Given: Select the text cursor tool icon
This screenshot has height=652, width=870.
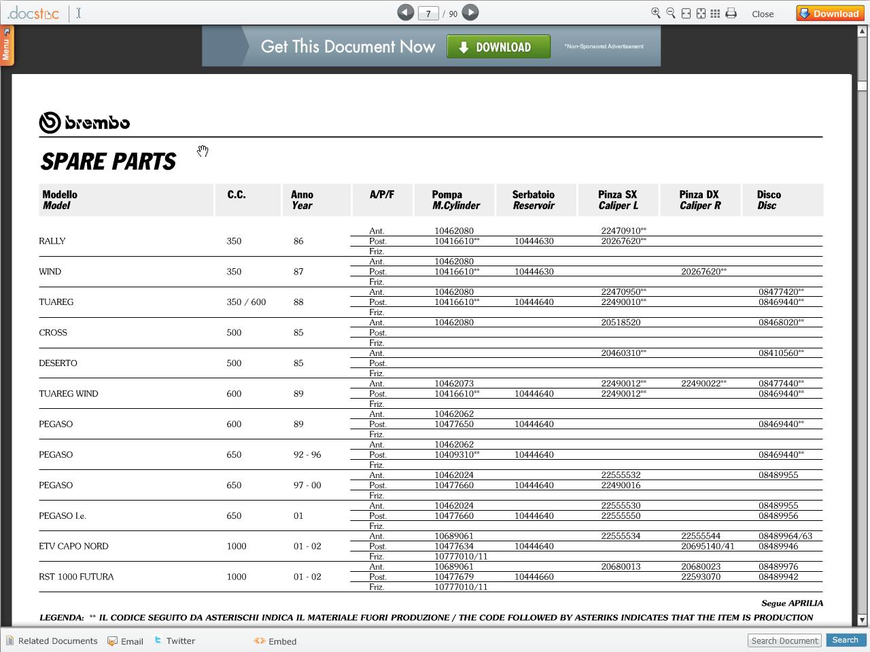Looking at the screenshot, I should pos(79,13).
